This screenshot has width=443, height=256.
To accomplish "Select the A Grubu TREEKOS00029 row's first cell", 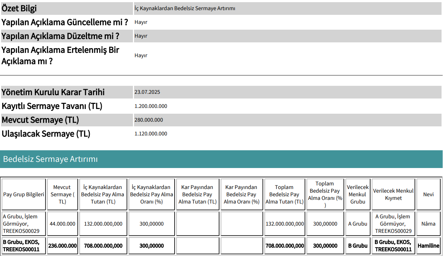I will coord(24,224).
